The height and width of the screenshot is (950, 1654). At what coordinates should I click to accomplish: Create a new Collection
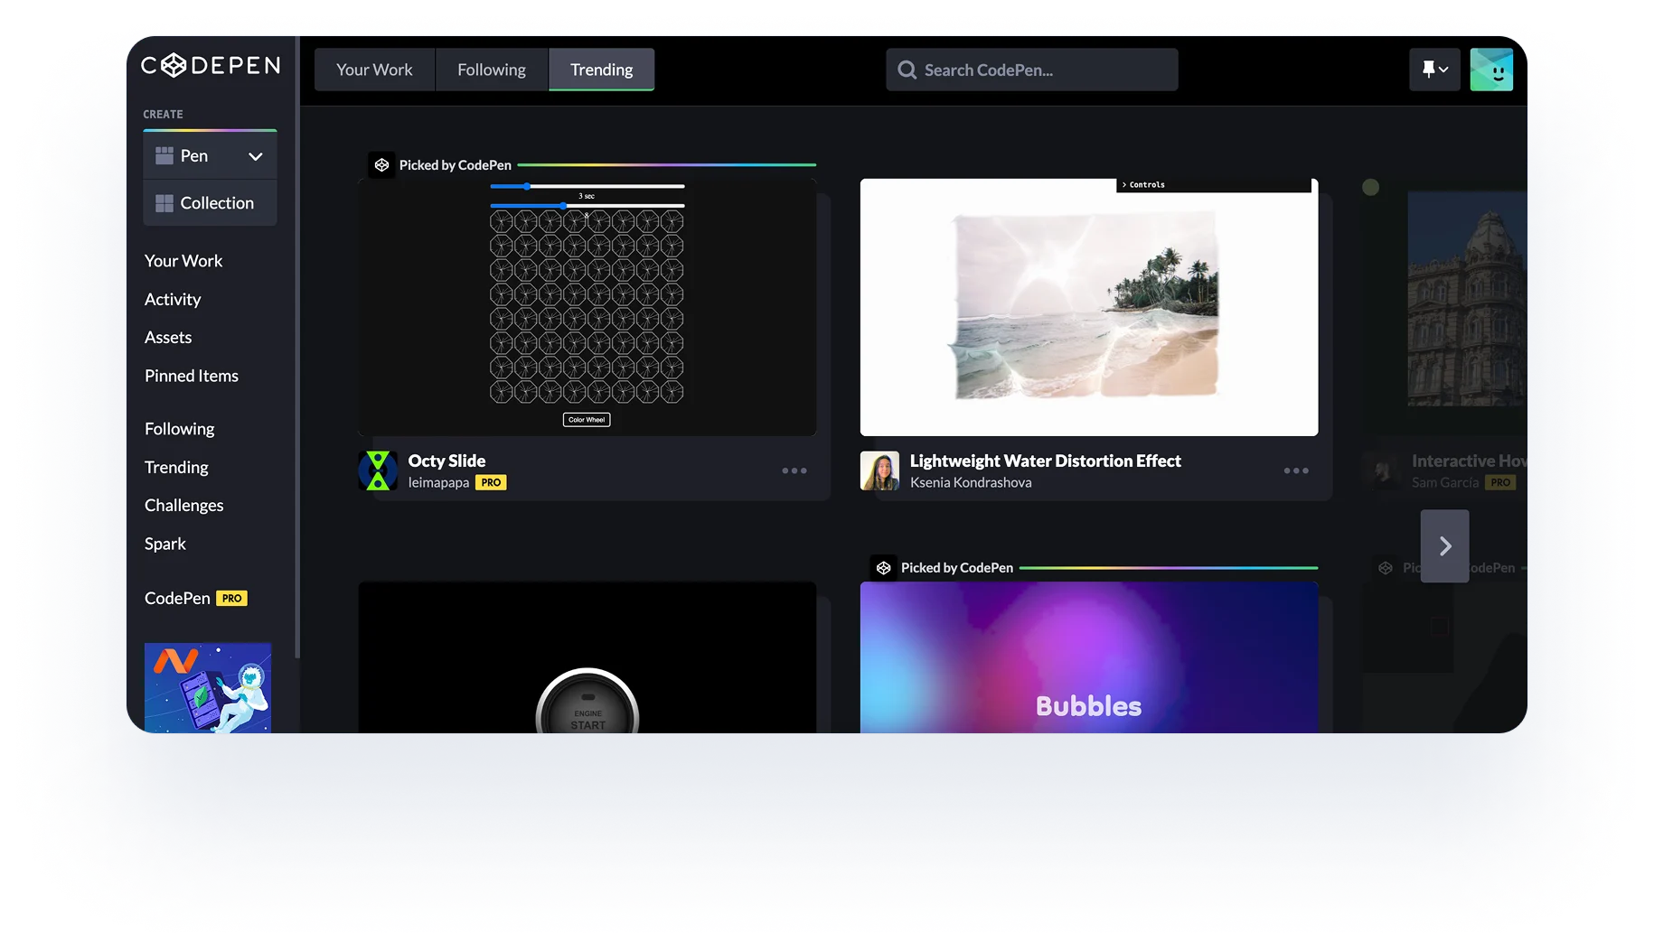210,203
